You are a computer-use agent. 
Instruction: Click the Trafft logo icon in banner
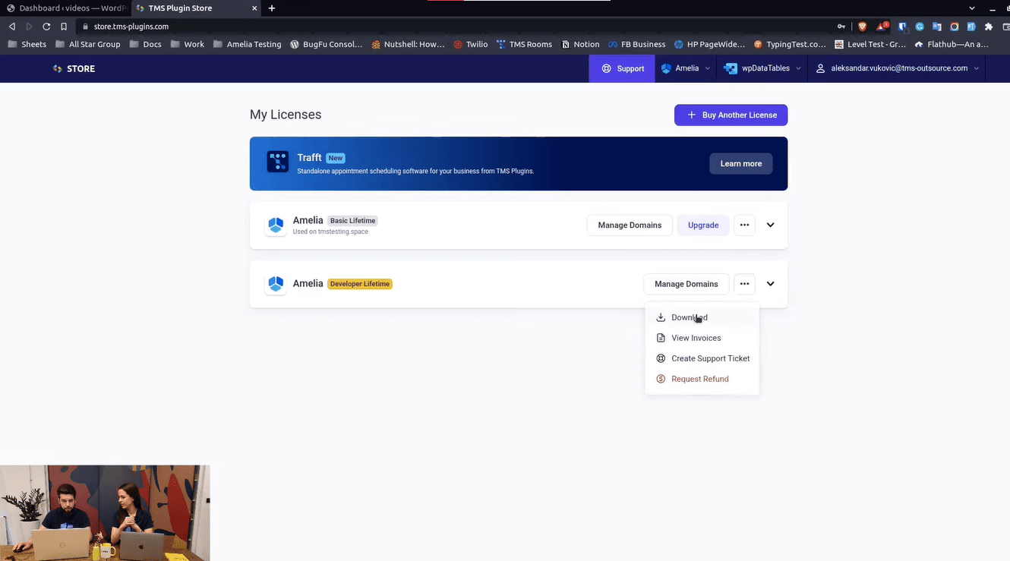(277, 162)
